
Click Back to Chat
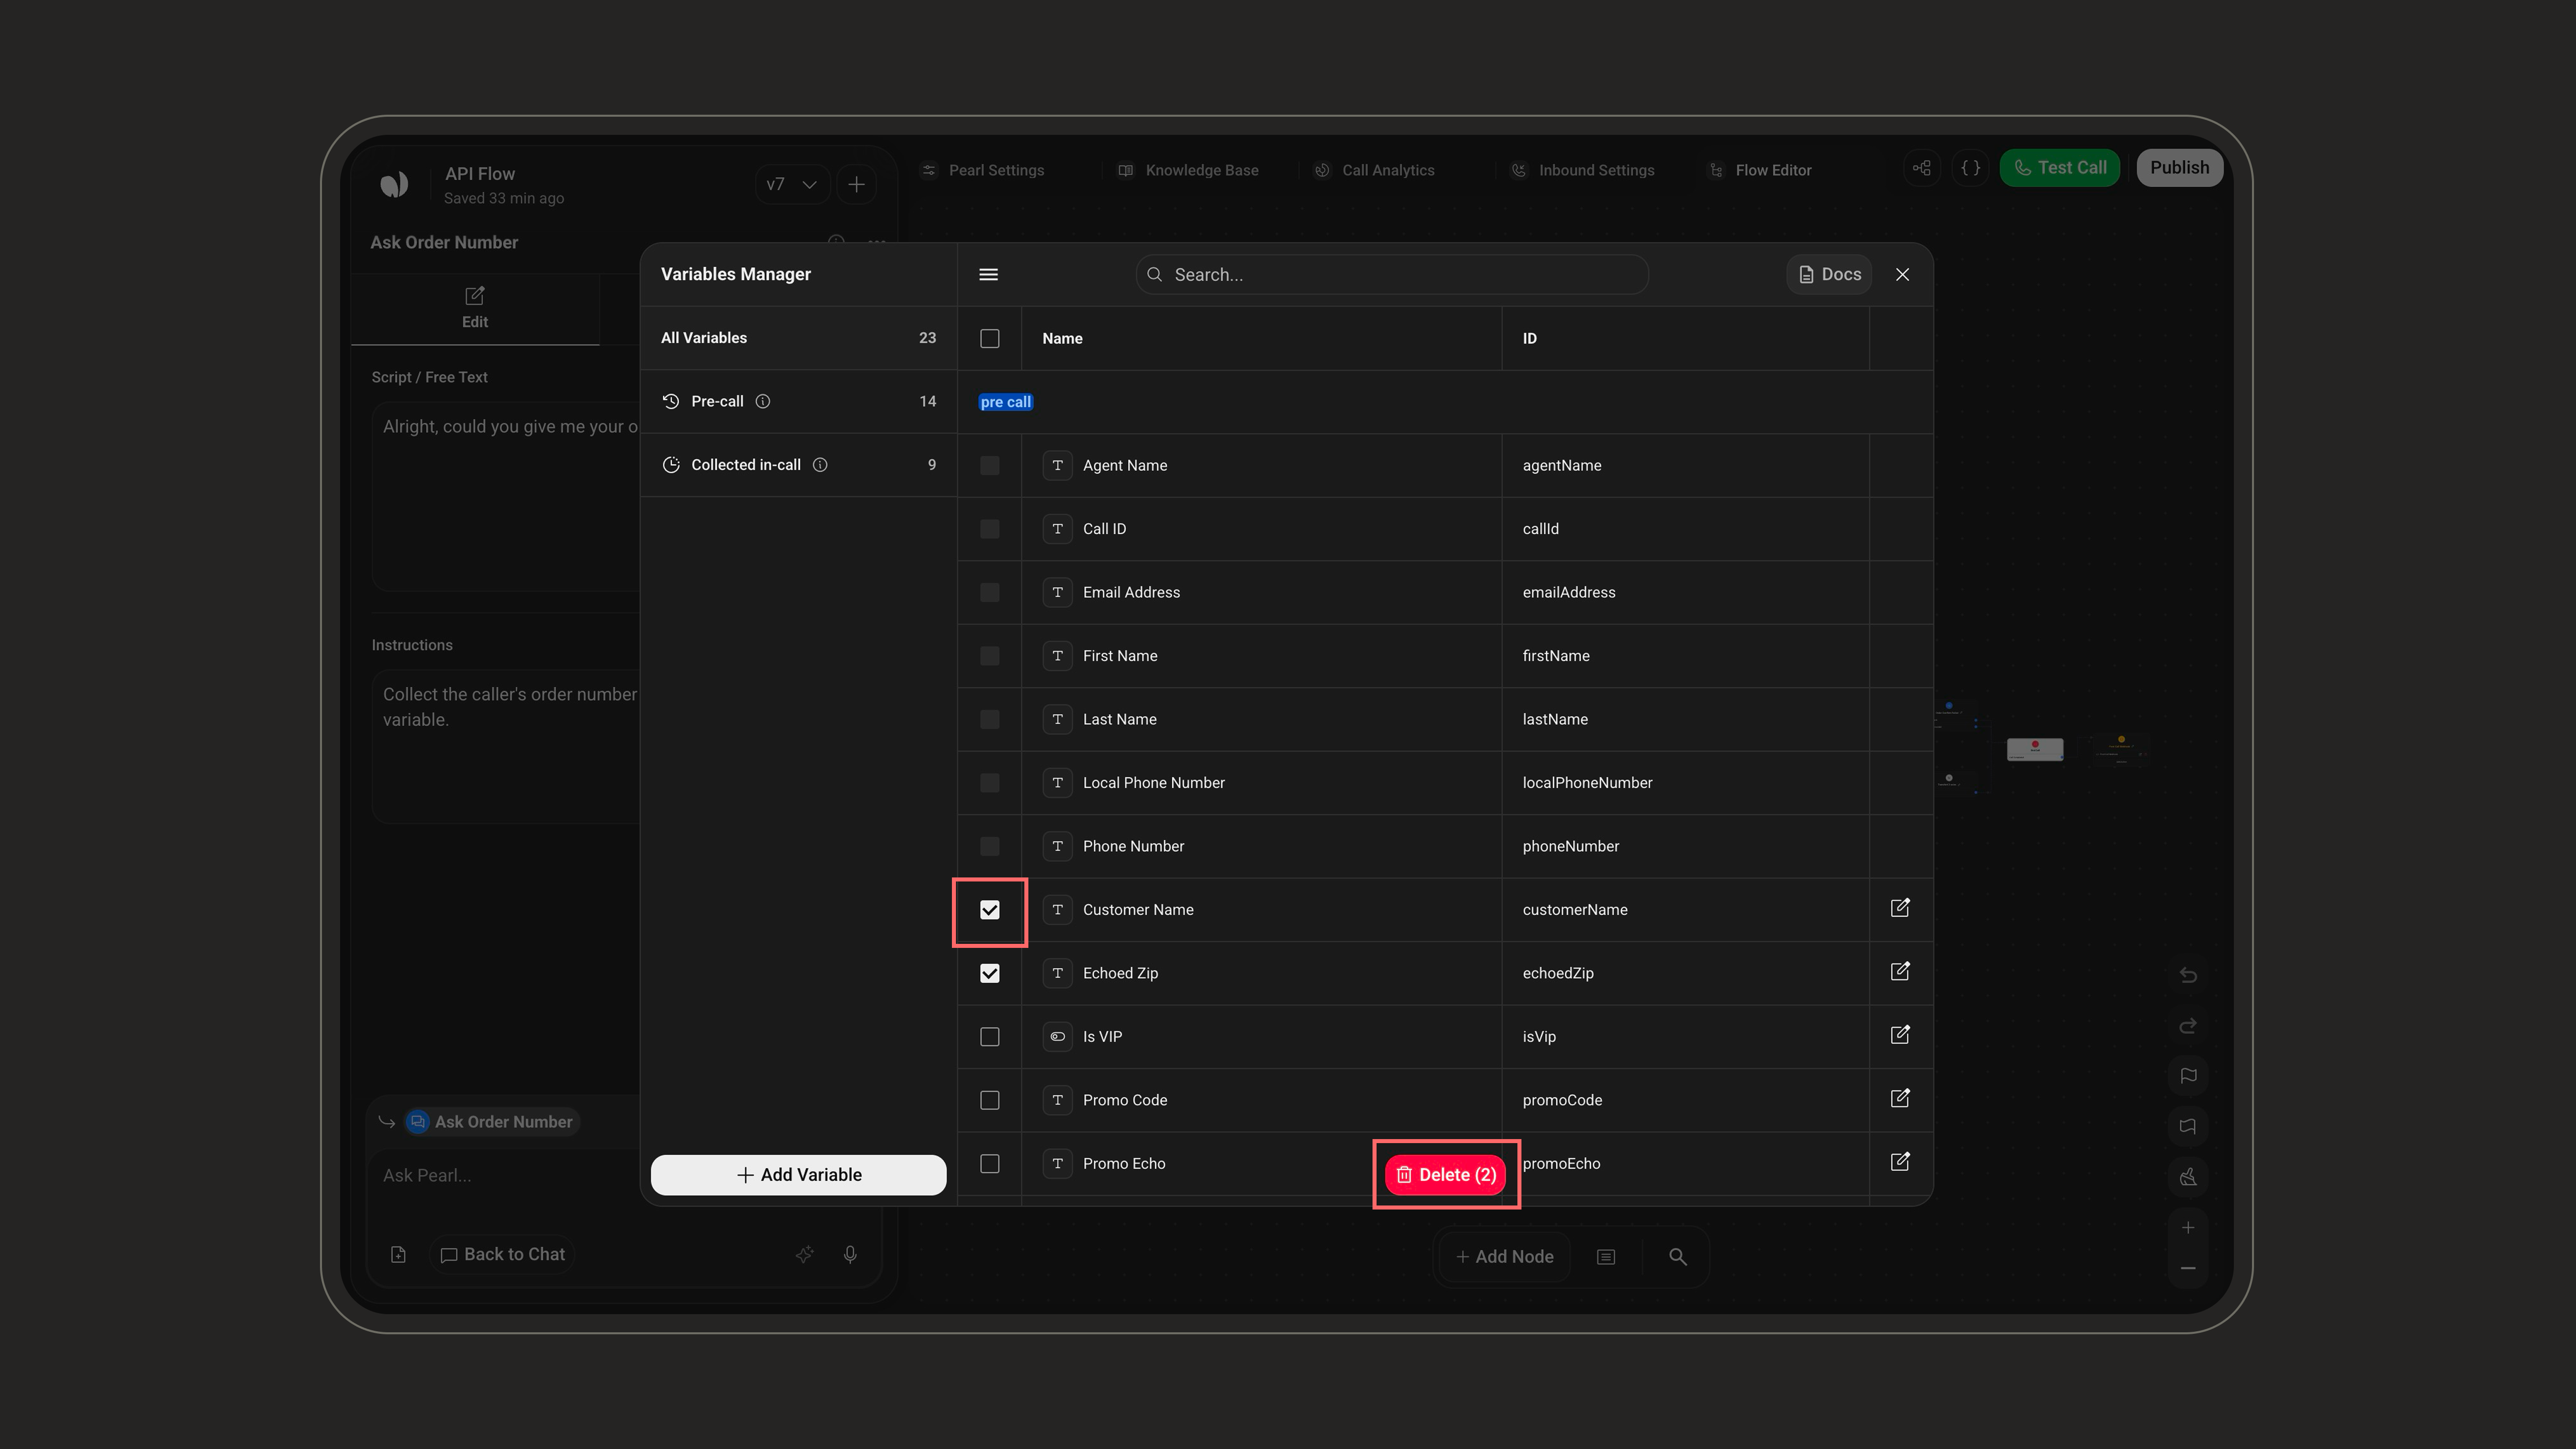(503, 1255)
